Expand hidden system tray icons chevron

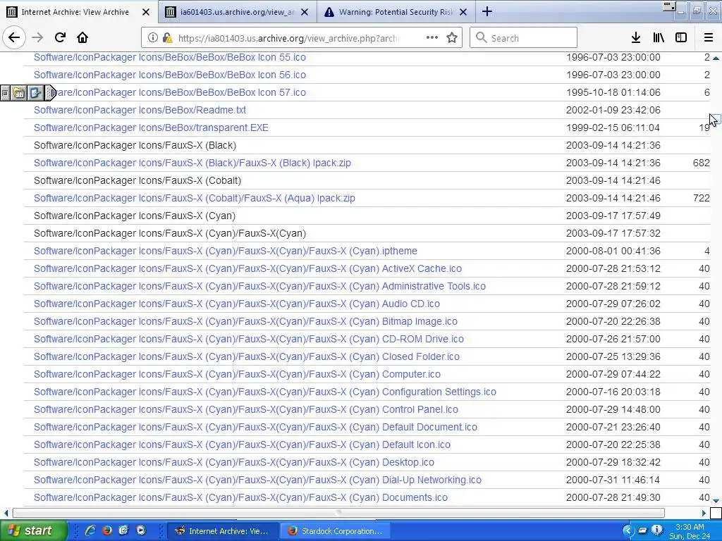click(x=628, y=530)
